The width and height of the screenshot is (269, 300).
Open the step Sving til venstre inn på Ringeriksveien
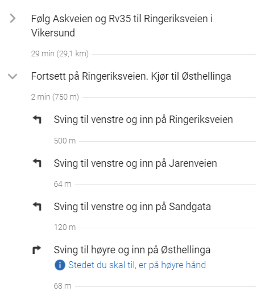[x=143, y=120]
